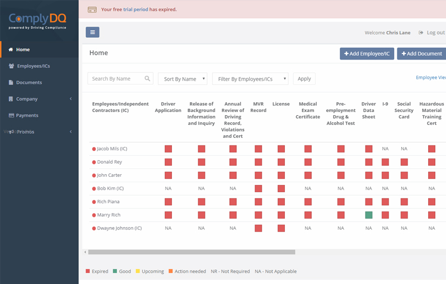This screenshot has width=446, height=284.
Task: Click the search magnifier icon
Action: 148,79
